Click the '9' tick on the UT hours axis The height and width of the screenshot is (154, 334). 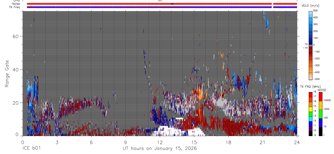pos(125,142)
